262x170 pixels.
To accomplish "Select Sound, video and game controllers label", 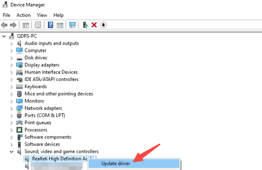I will [62, 152].
